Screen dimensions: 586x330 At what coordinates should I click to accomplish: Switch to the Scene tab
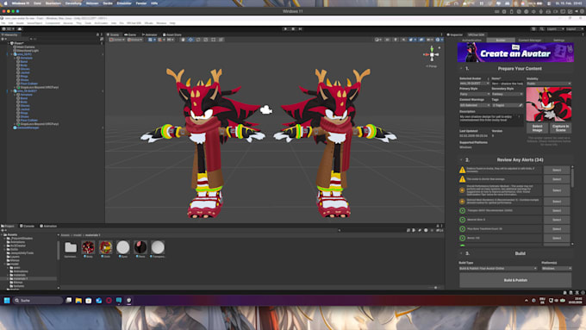[113, 34]
